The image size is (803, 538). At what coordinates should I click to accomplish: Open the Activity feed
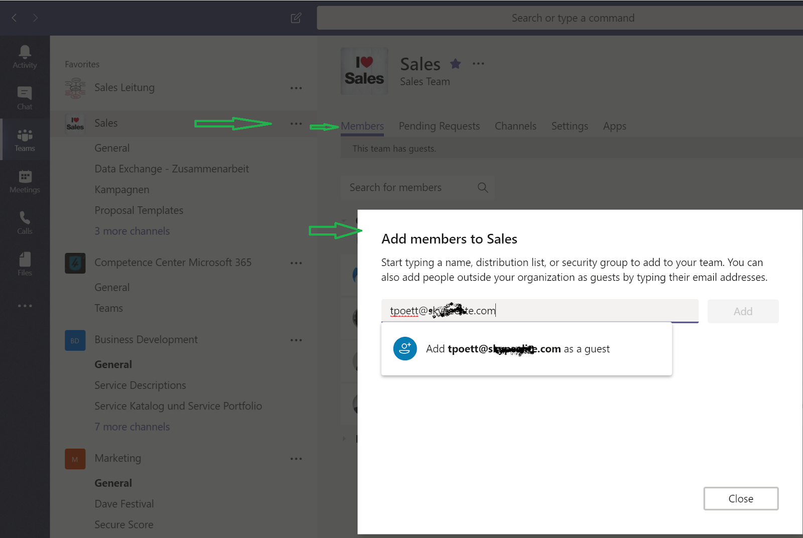(x=24, y=55)
